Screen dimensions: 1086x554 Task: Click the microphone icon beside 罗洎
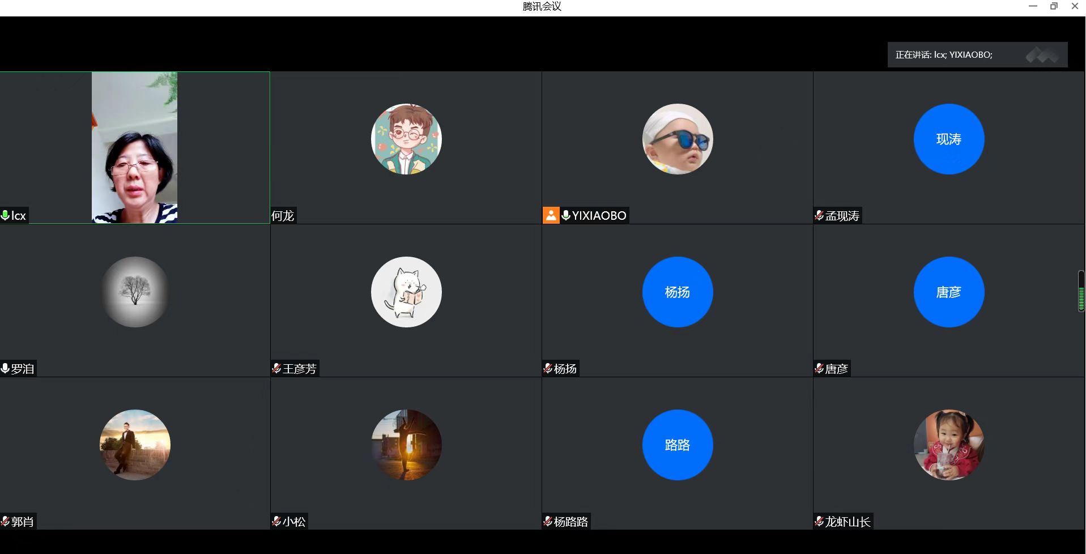5,368
